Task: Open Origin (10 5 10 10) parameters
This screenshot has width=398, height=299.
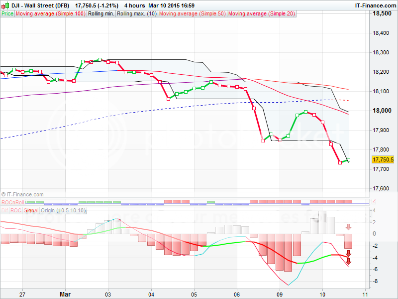Action: [64, 211]
